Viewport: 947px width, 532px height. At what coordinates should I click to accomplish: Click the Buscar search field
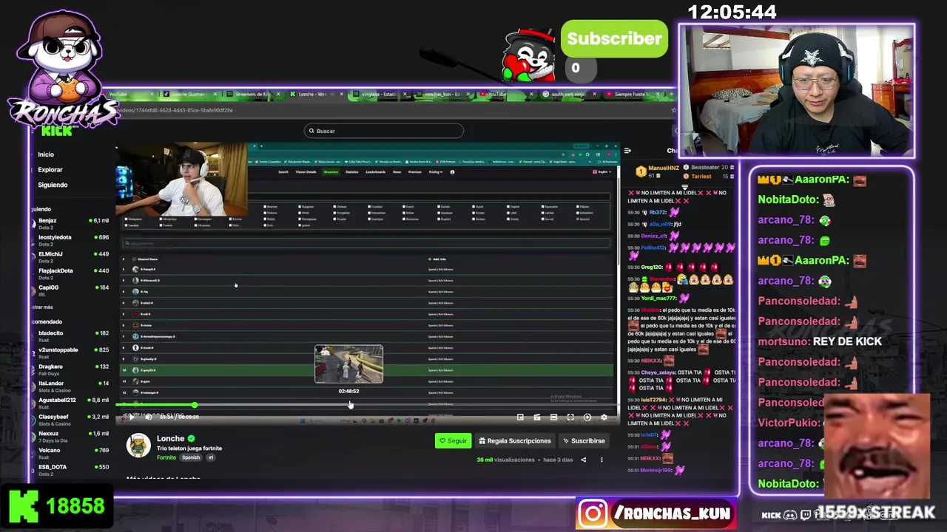384,131
